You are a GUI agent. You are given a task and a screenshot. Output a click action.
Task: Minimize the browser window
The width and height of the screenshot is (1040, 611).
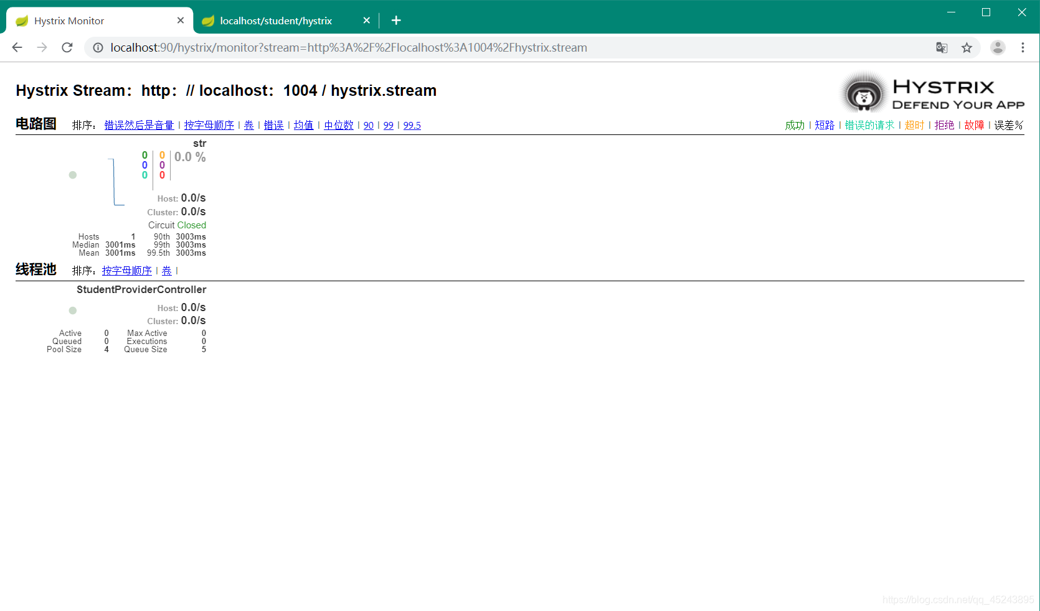(x=951, y=12)
